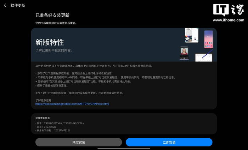Viewport: 248px width, 150px height.
Task: Tap the 立即安装 install now button
Action: pyautogui.click(x=169, y=142)
